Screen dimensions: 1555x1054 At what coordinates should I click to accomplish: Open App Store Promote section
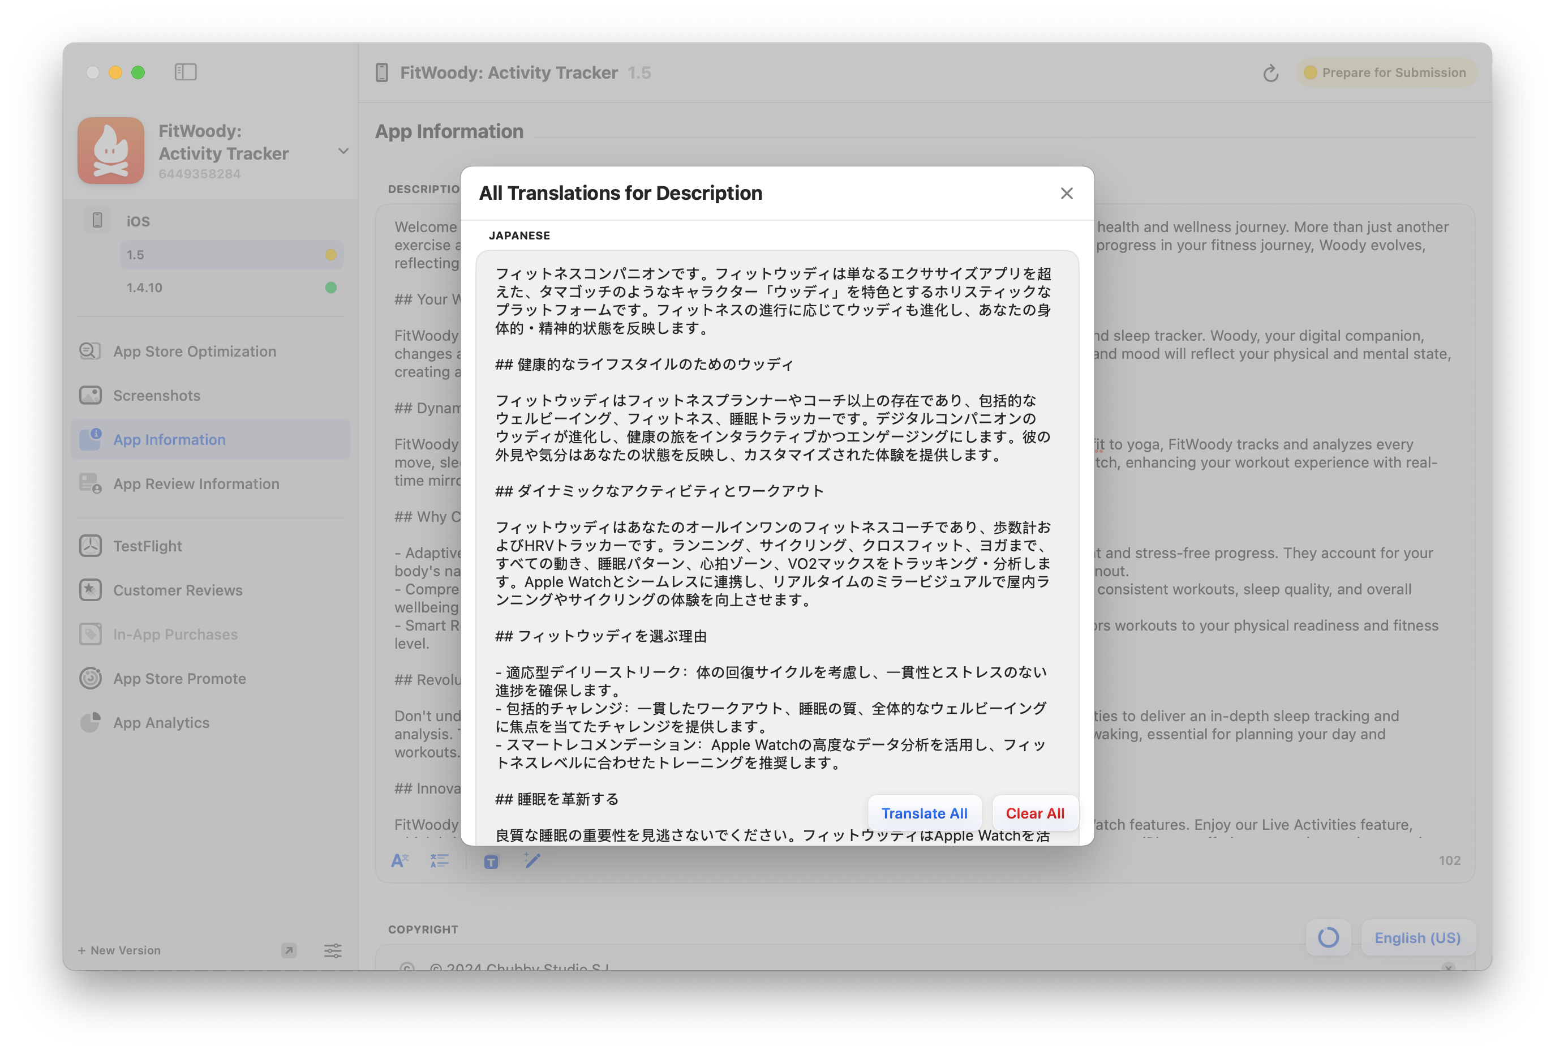click(x=179, y=678)
